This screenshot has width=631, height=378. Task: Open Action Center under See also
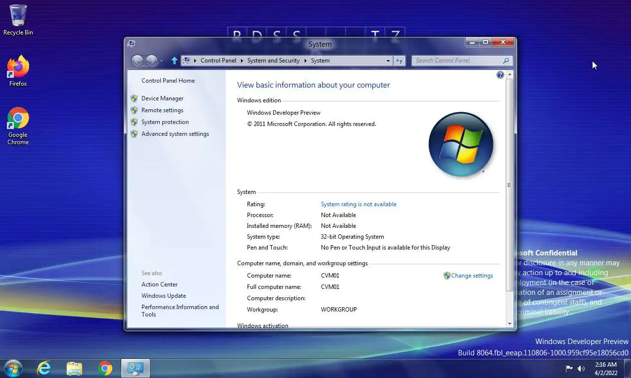159,284
